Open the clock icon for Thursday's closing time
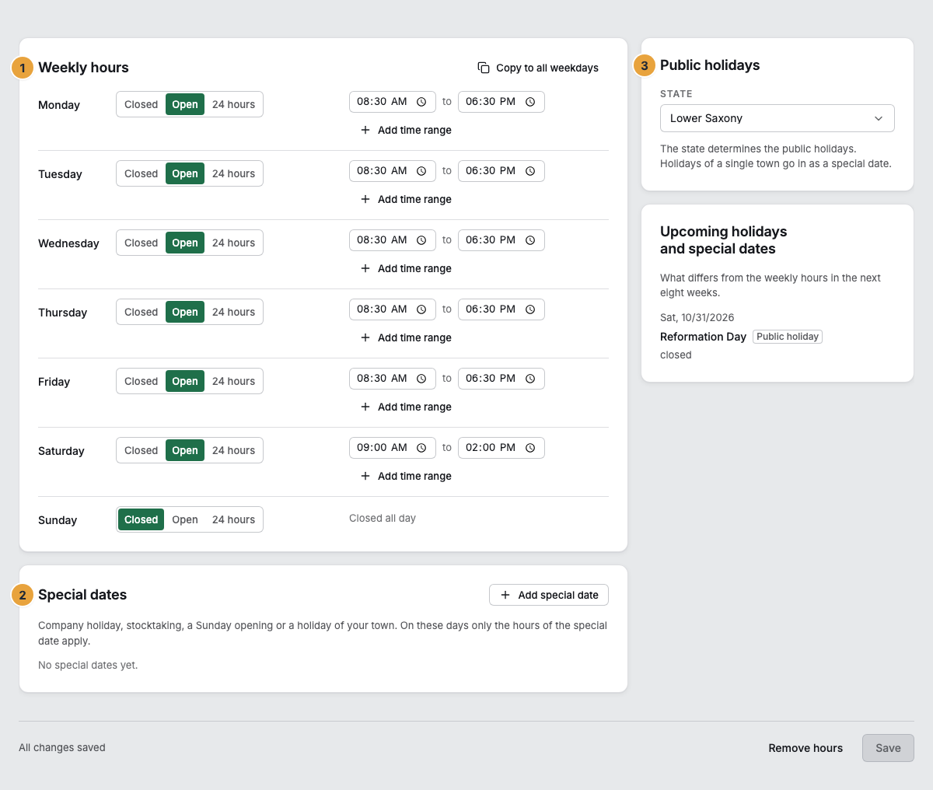Screen dimensions: 933x790 tap(530, 309)
